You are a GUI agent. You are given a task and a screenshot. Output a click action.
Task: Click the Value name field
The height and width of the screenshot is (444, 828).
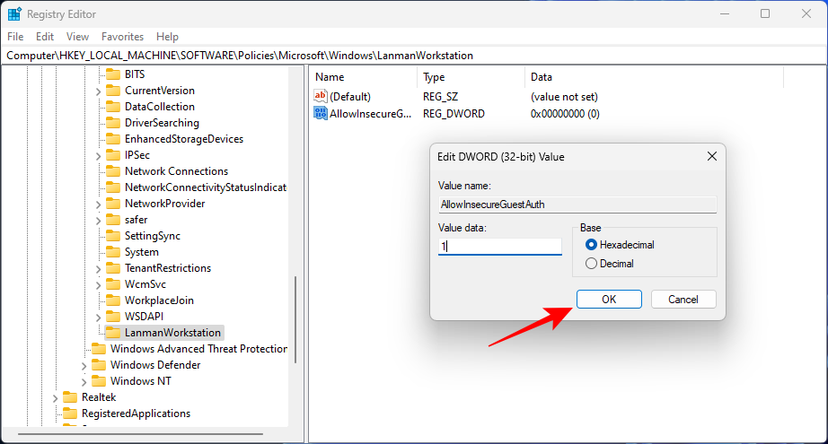577,205
